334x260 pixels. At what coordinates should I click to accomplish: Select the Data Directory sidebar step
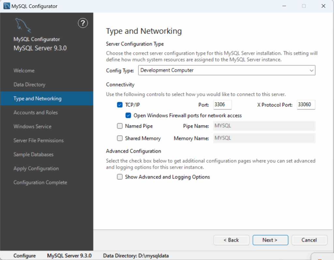[29, 84]
